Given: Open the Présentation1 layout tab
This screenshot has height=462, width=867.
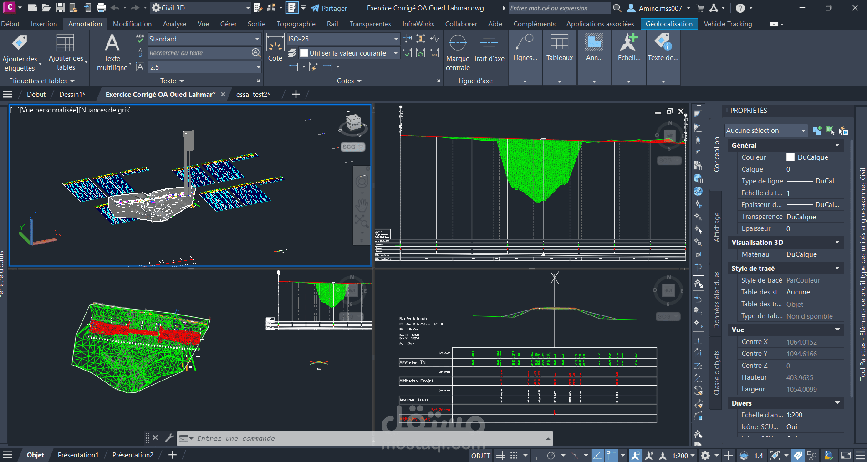Looking at the screenshot, I should 78,455.
